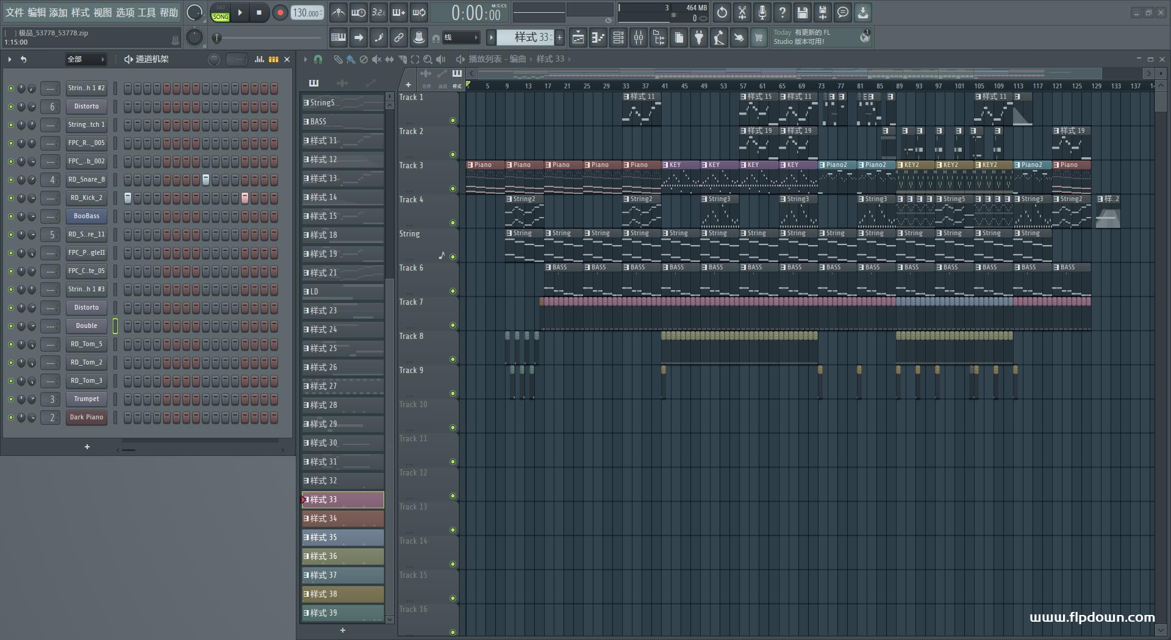Viewport: 1171px width, 640px height.
Task: Select the Draw pencil tool in playlist
Action: pyautogui.click(x=338, y=59)
